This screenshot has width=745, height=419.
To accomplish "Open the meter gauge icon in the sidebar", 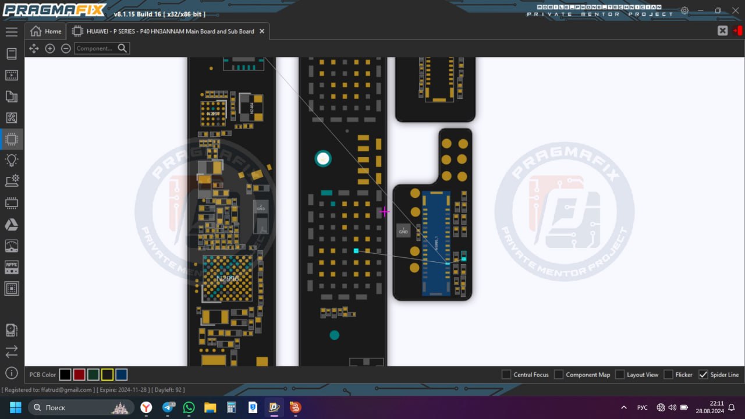I will 11,246.
